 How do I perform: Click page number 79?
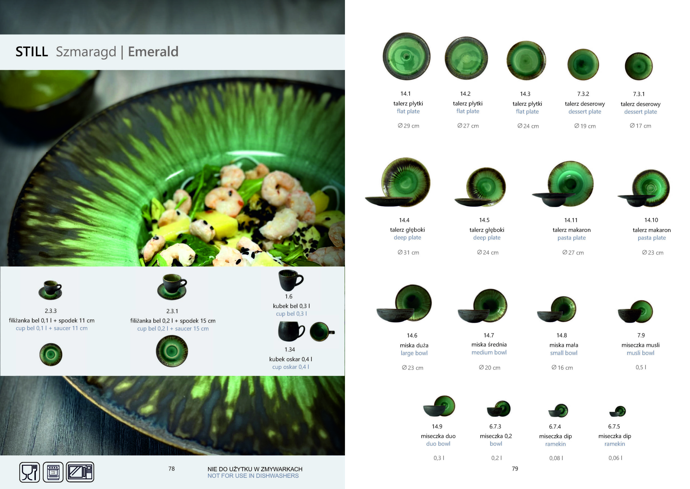(515, 469)
